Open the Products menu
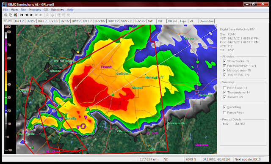Image resolution: width=271 pixels, height=164 pixels. 35,10
